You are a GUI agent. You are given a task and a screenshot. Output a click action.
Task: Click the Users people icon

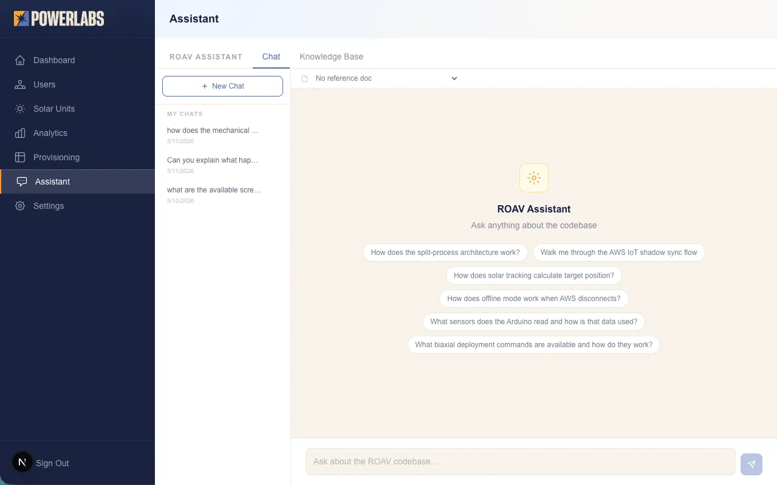click(x=20, y=84)
